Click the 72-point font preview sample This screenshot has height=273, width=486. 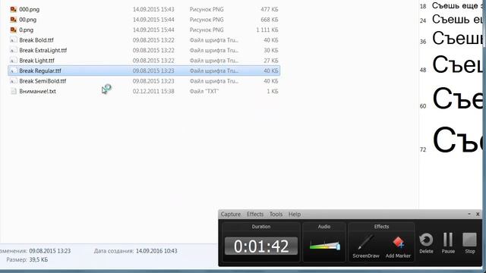[457, 140]
